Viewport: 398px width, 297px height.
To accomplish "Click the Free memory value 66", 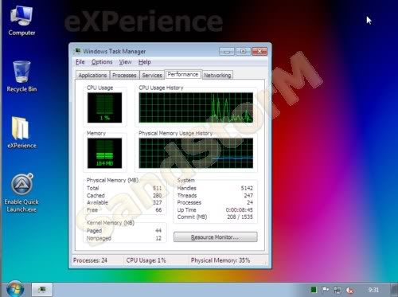I will (x=158, y=210).
